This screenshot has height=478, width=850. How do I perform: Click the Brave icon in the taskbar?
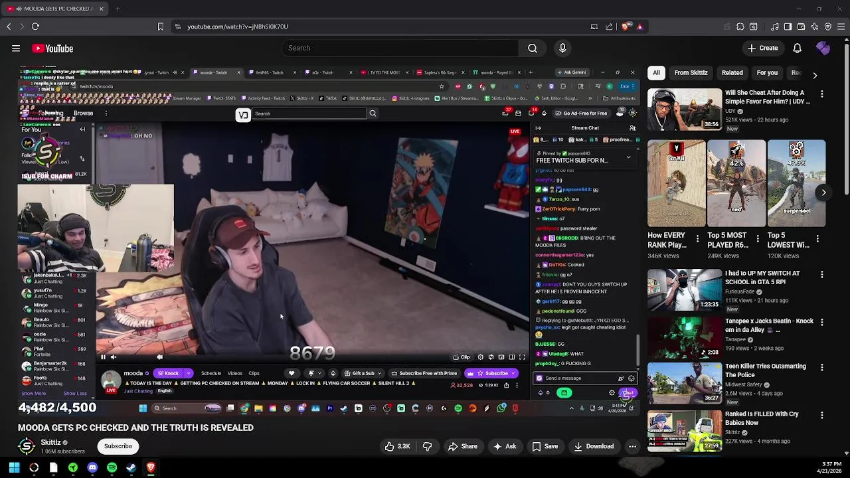point(151,467)
